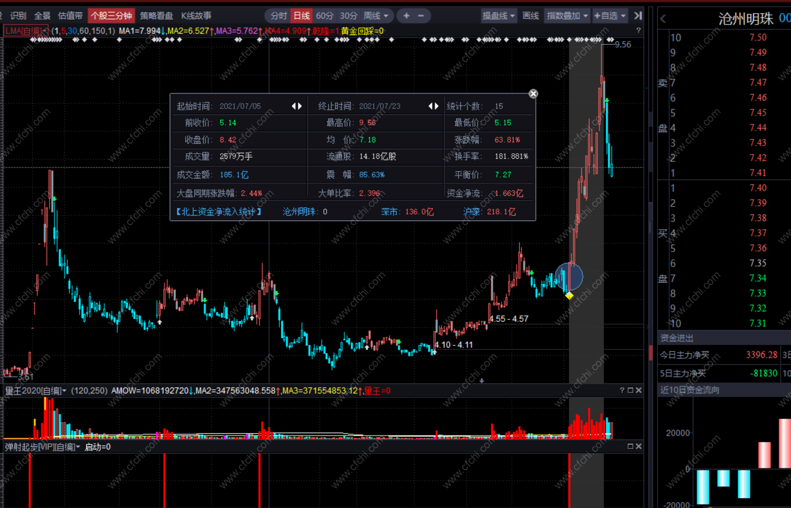Click the 4.55 - 4.57 price label
791x508 pixels.
pos(509,319)
